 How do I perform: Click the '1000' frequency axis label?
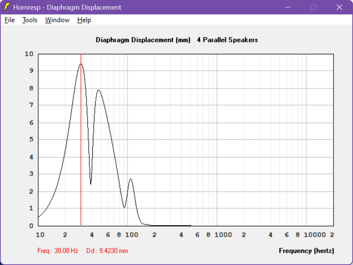click(223, 235)
